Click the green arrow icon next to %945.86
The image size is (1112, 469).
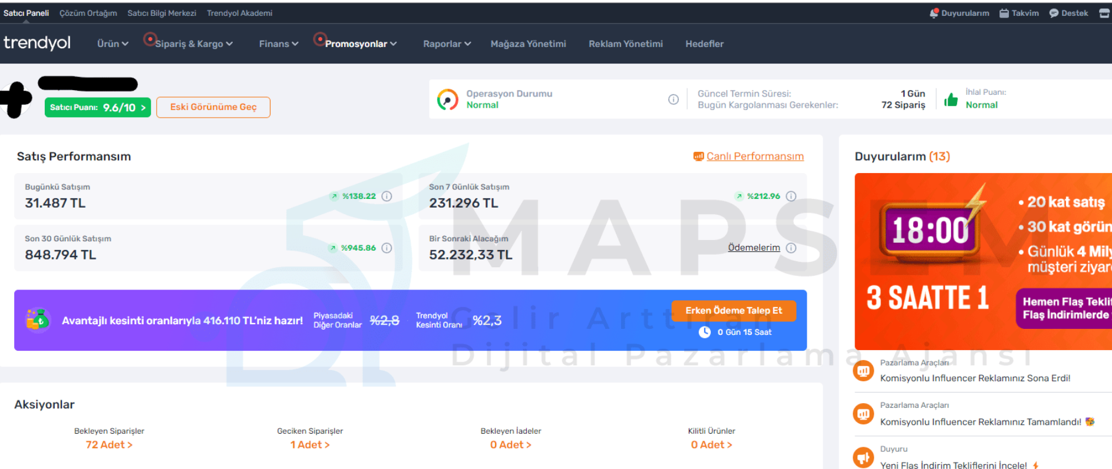333,248
